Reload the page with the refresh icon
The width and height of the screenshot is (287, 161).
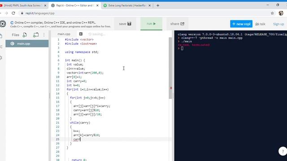pyautogui.click(x=13, y=13)
